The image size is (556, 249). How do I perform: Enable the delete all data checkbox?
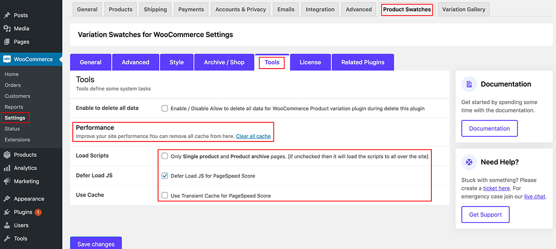tap(164, 109)
